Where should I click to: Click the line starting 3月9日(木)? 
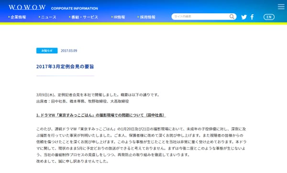(x=98, y=95)
